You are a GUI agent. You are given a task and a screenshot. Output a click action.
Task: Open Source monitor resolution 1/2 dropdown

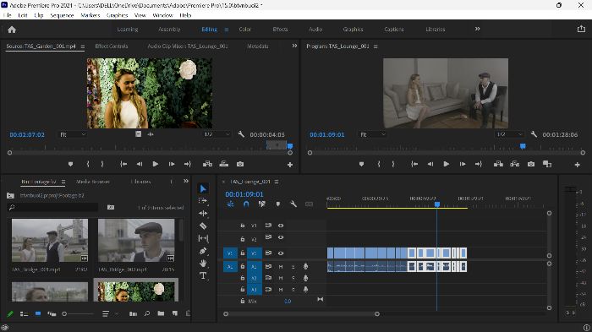pos(217,134)
